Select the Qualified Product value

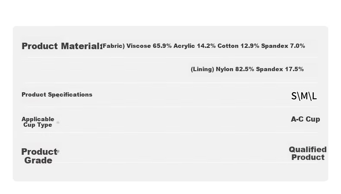(308, 153)
